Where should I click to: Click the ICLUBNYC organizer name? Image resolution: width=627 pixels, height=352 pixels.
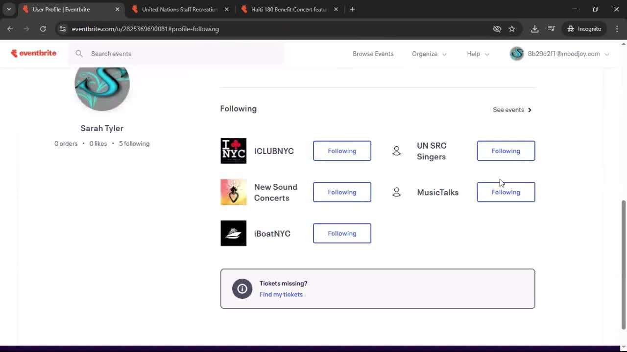(274, 151)
